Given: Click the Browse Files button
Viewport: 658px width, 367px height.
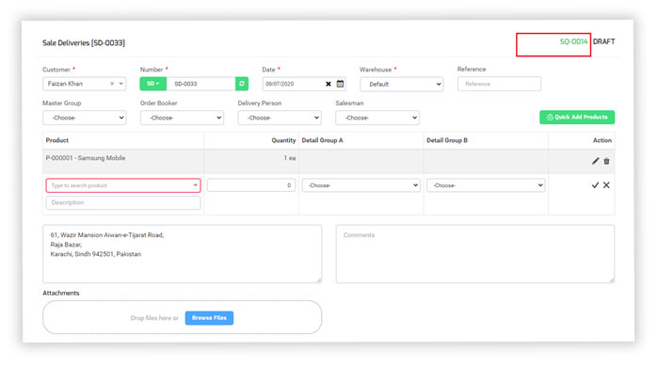Looking at the screenshot, I should tap(209, 318).
